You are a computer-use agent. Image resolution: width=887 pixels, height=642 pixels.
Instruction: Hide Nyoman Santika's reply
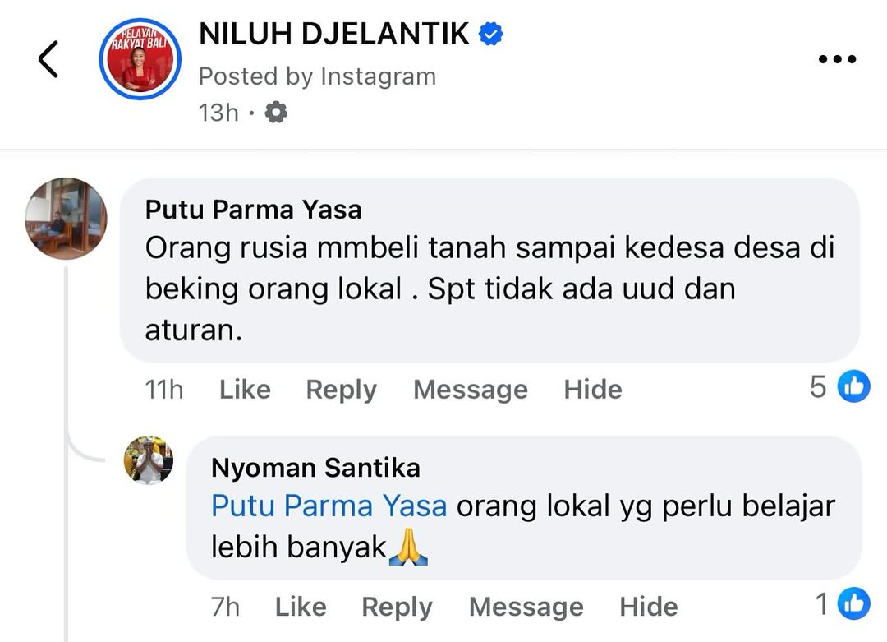(x=649, y=607)
